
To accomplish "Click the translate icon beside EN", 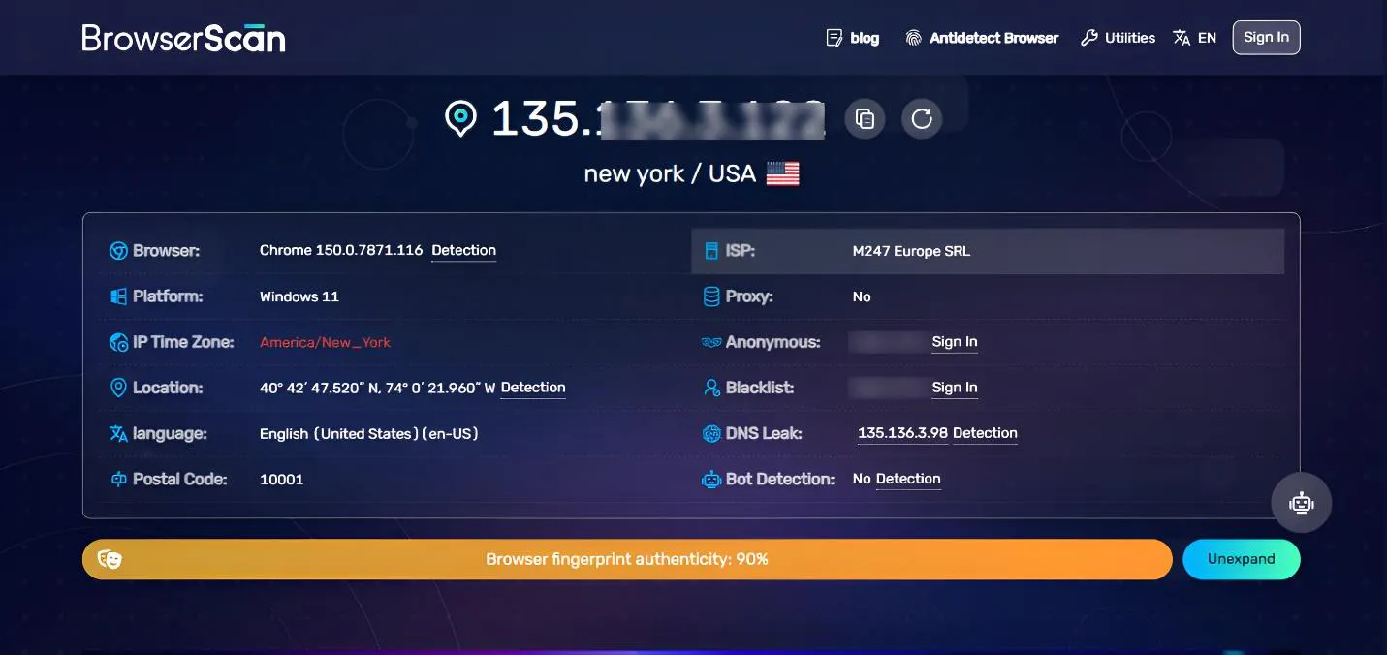I will pyautogui.click(x=1182, y=38).
